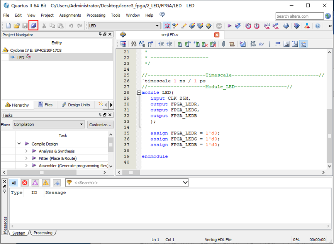Click the binoculars Find icon in editor toolbar
This screenshot has width=334, height=244.
[x=133, y=44]
